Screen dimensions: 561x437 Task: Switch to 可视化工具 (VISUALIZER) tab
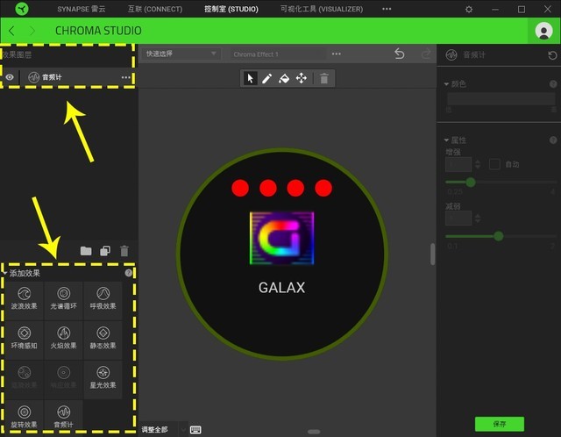(x=322, y=9)
